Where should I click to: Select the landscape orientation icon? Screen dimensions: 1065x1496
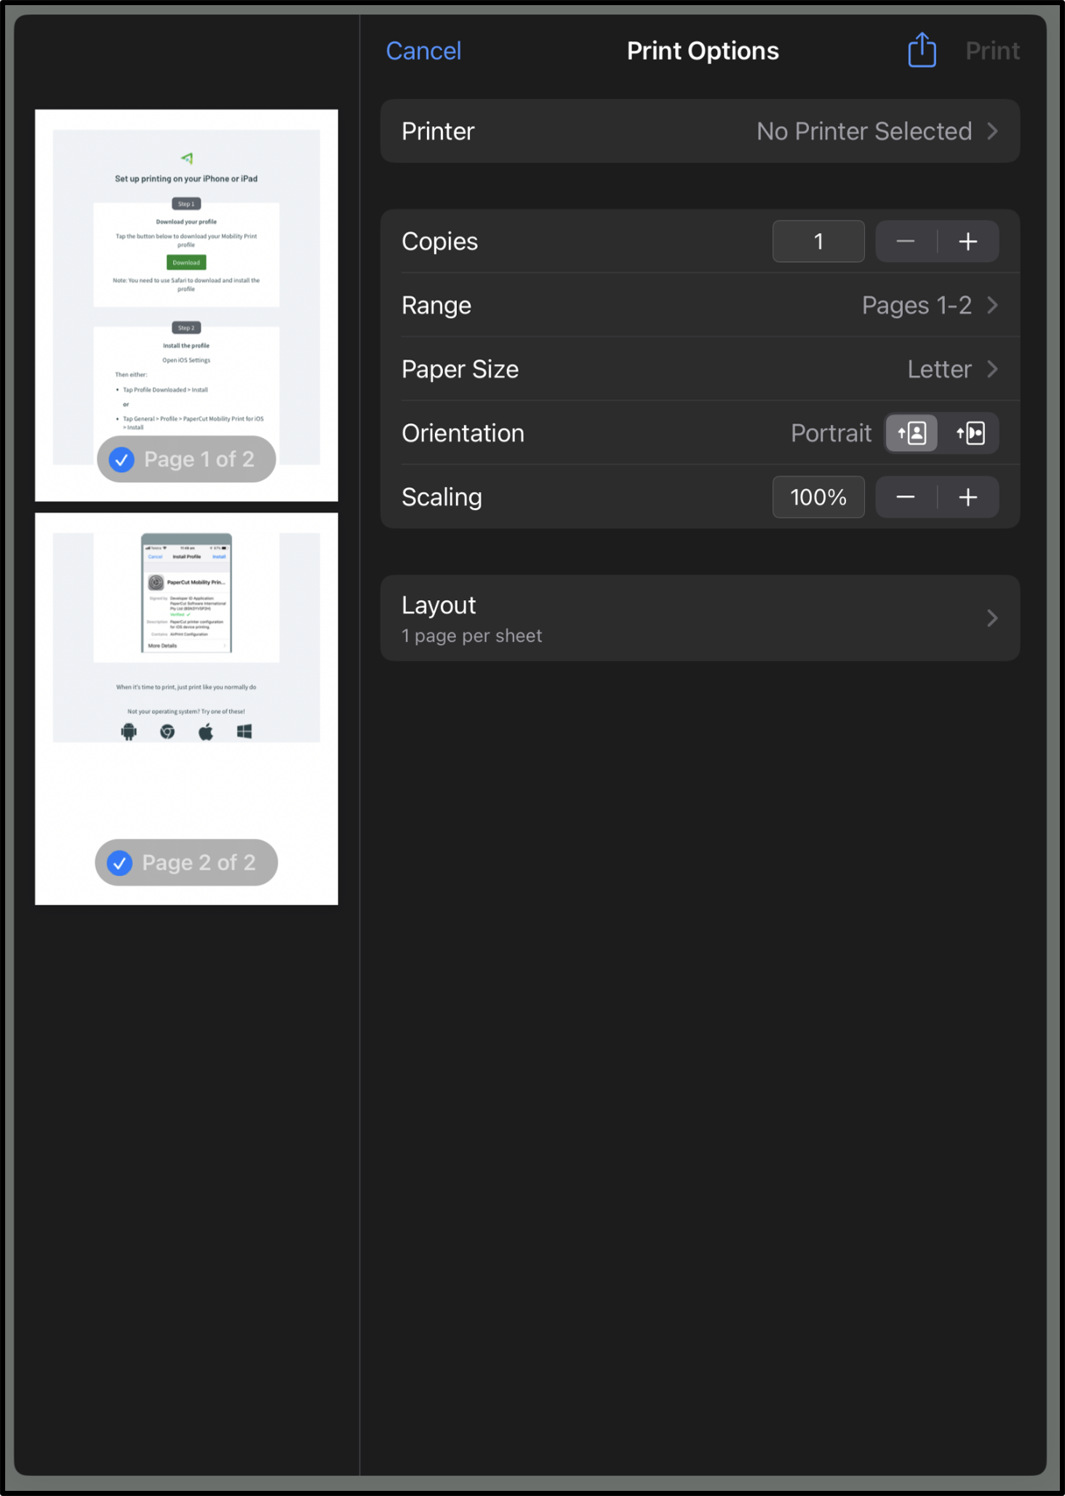pyautogui.click(x=970, y=433)
